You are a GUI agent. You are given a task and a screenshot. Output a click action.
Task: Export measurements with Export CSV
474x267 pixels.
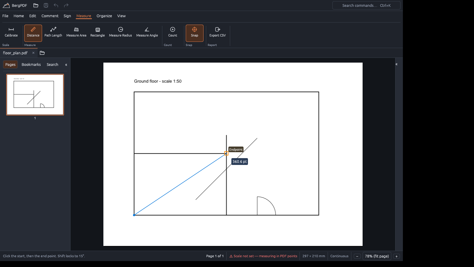click(x=218, y=33)
